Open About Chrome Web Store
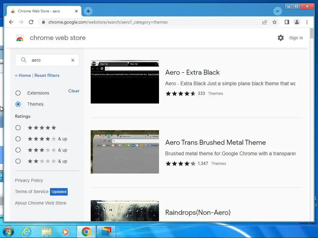 (41, 203)
